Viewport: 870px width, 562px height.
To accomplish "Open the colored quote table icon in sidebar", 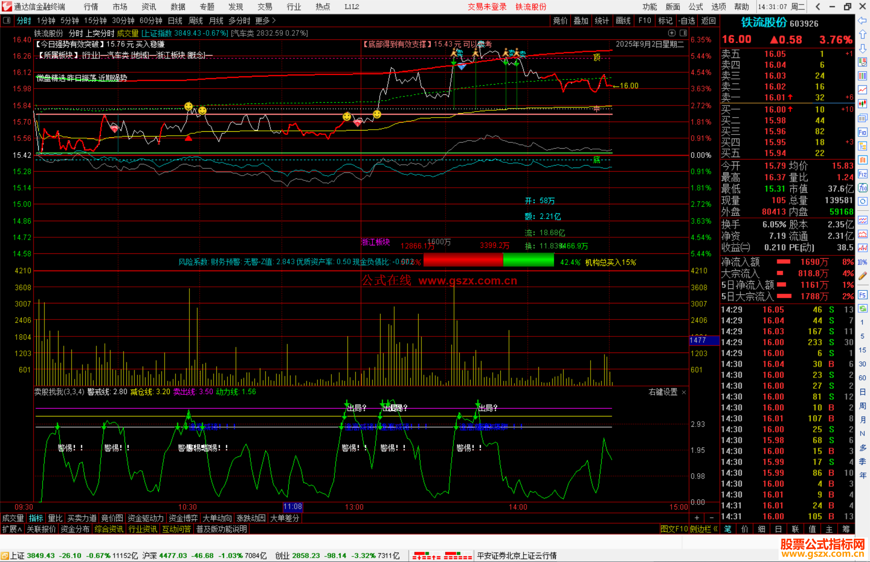I will point(862,62).
